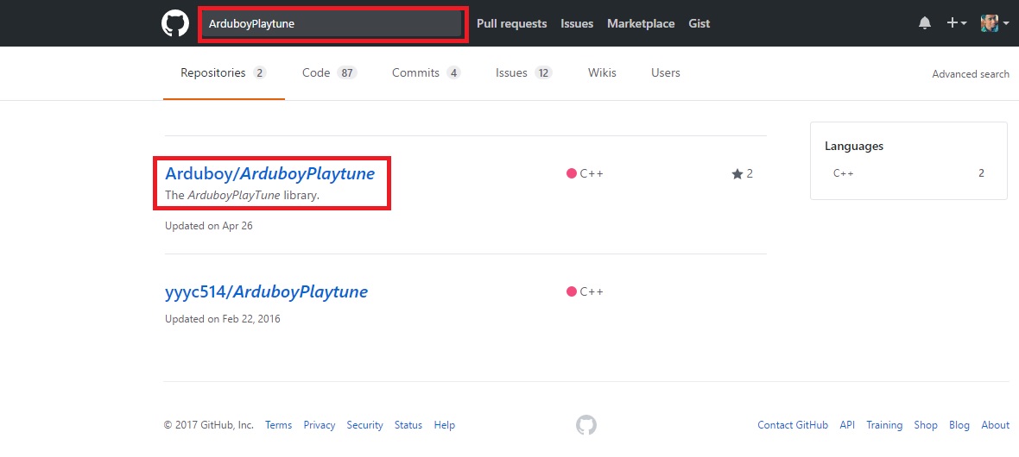Image resolution: width=1019 pixels, height=457 pixels.
Task: Click the star icon on Arduboy repository
Action: tap(737, 173)
